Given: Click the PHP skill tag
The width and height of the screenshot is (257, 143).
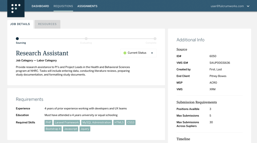Looking at the screenshot, I should 48,122.
